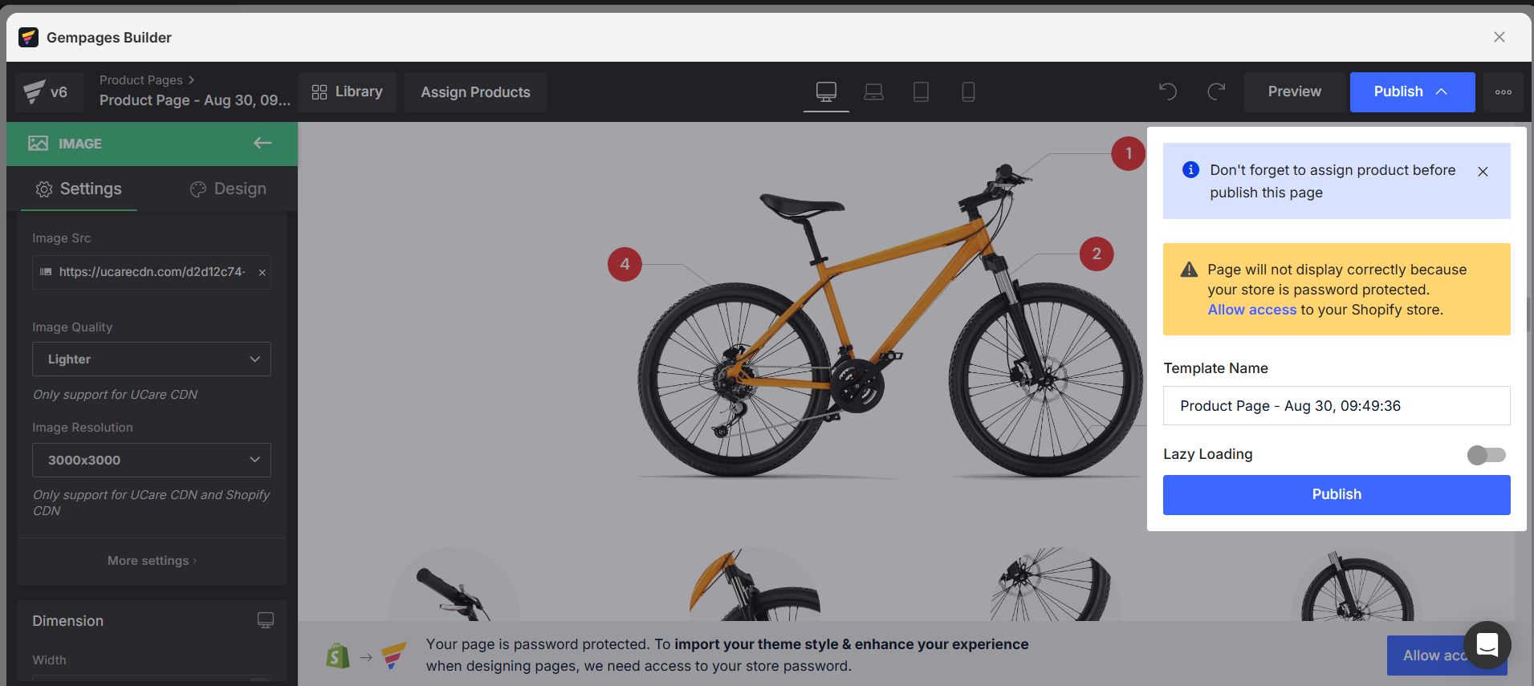
Task: Switch to tablet device view
Action: 921,91
